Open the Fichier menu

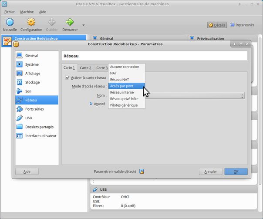tap(10, 12)
